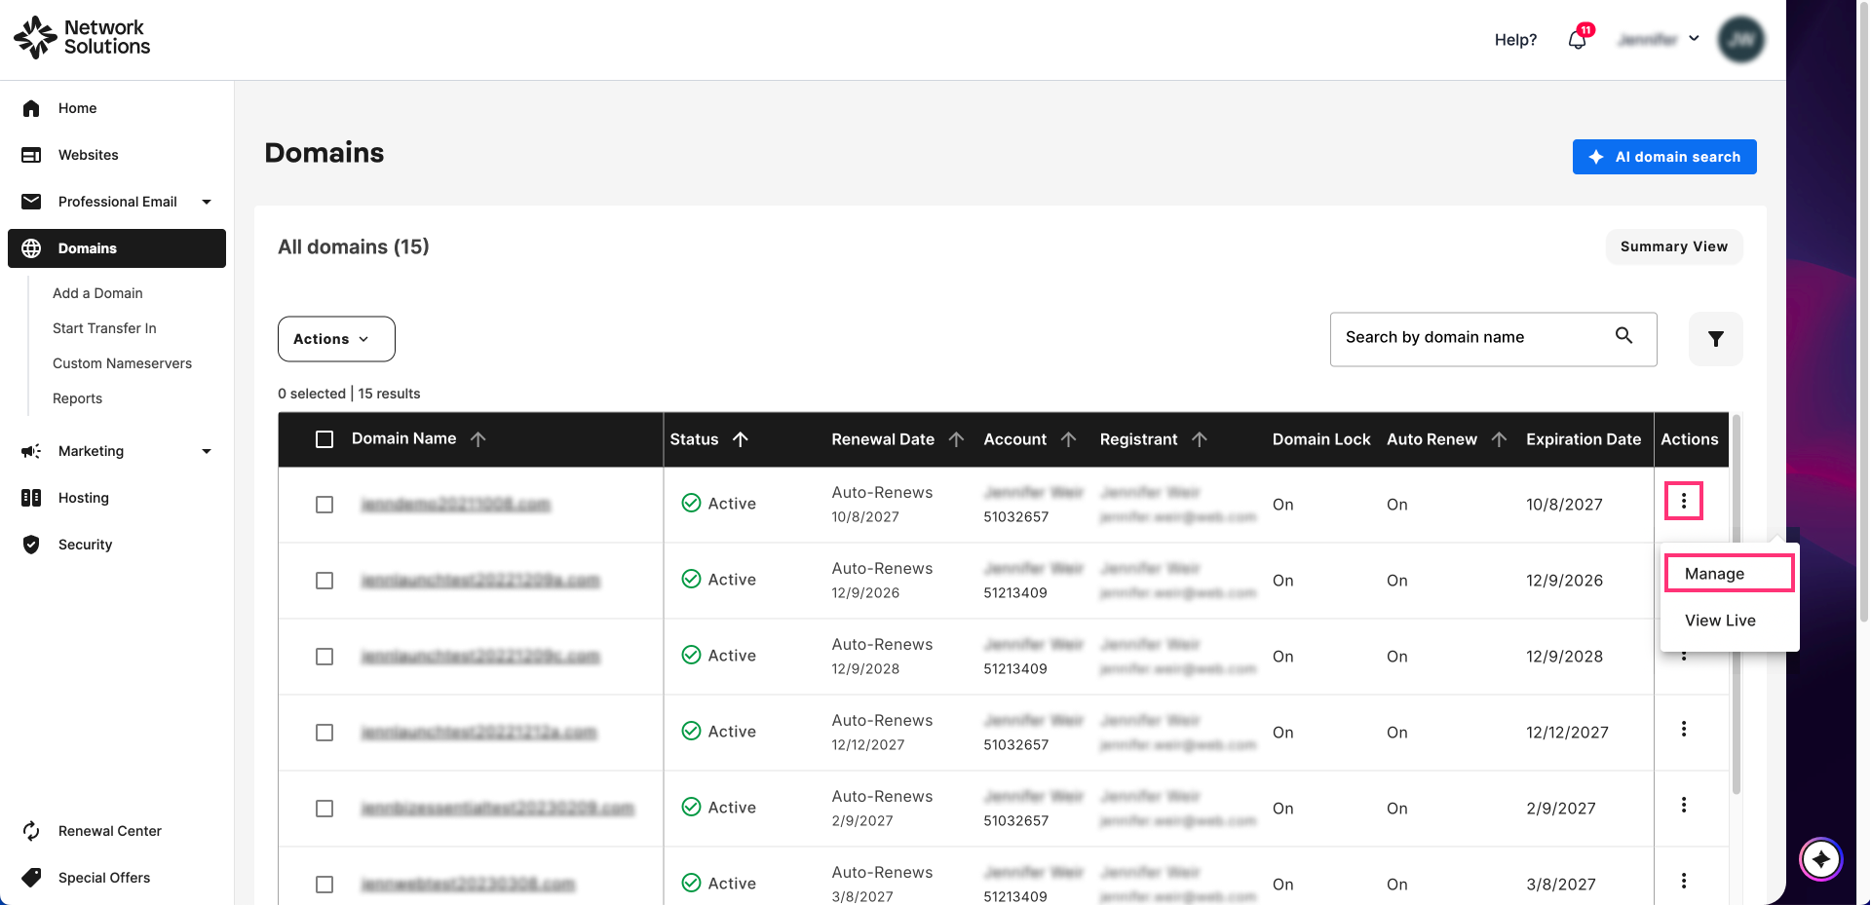
Task: Open actions menu for 2/9/2027 domain
Action: pos(1684,805)
